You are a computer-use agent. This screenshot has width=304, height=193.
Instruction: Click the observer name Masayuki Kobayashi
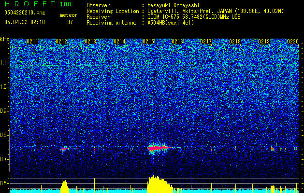coord(174,5)
